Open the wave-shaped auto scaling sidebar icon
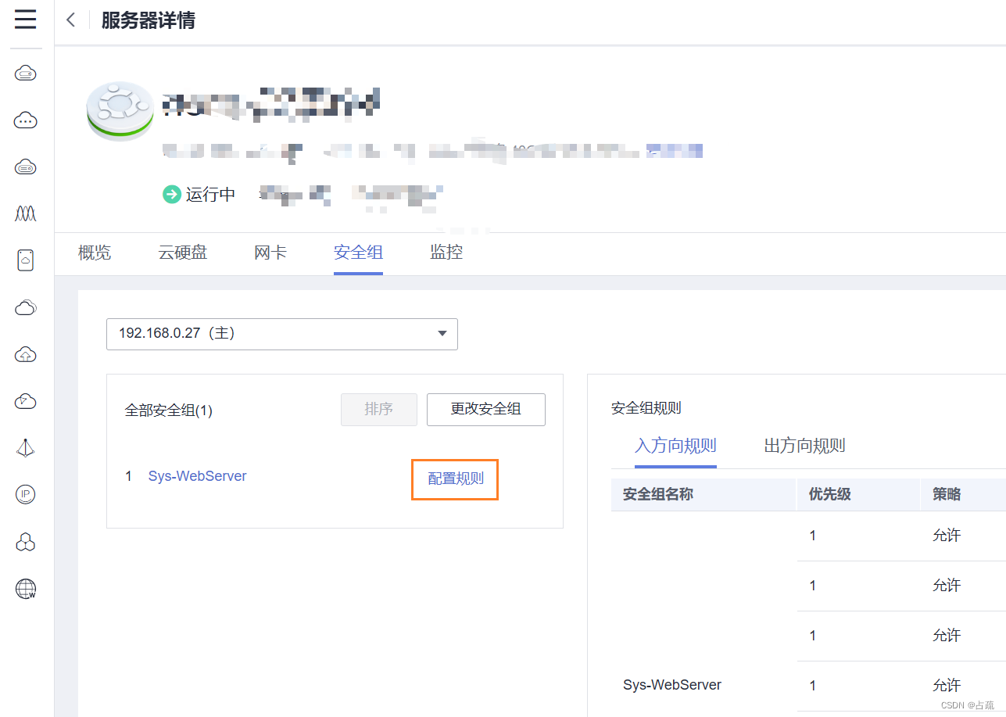The height and width of the screenshot is (717, 1006). pos(26,213)
